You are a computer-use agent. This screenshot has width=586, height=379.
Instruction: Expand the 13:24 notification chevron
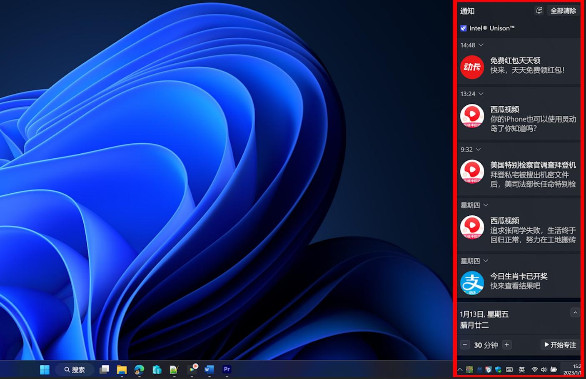(x=481, y=94)
